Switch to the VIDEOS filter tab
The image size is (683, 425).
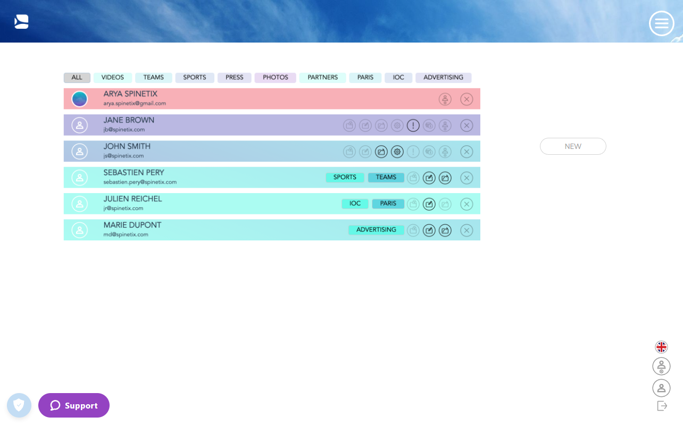[x=112, y=78]
